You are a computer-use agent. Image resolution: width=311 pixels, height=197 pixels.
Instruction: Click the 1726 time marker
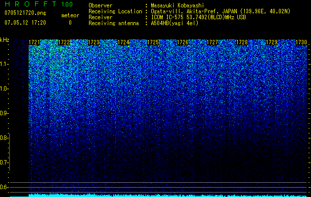(x=182, y=42)
